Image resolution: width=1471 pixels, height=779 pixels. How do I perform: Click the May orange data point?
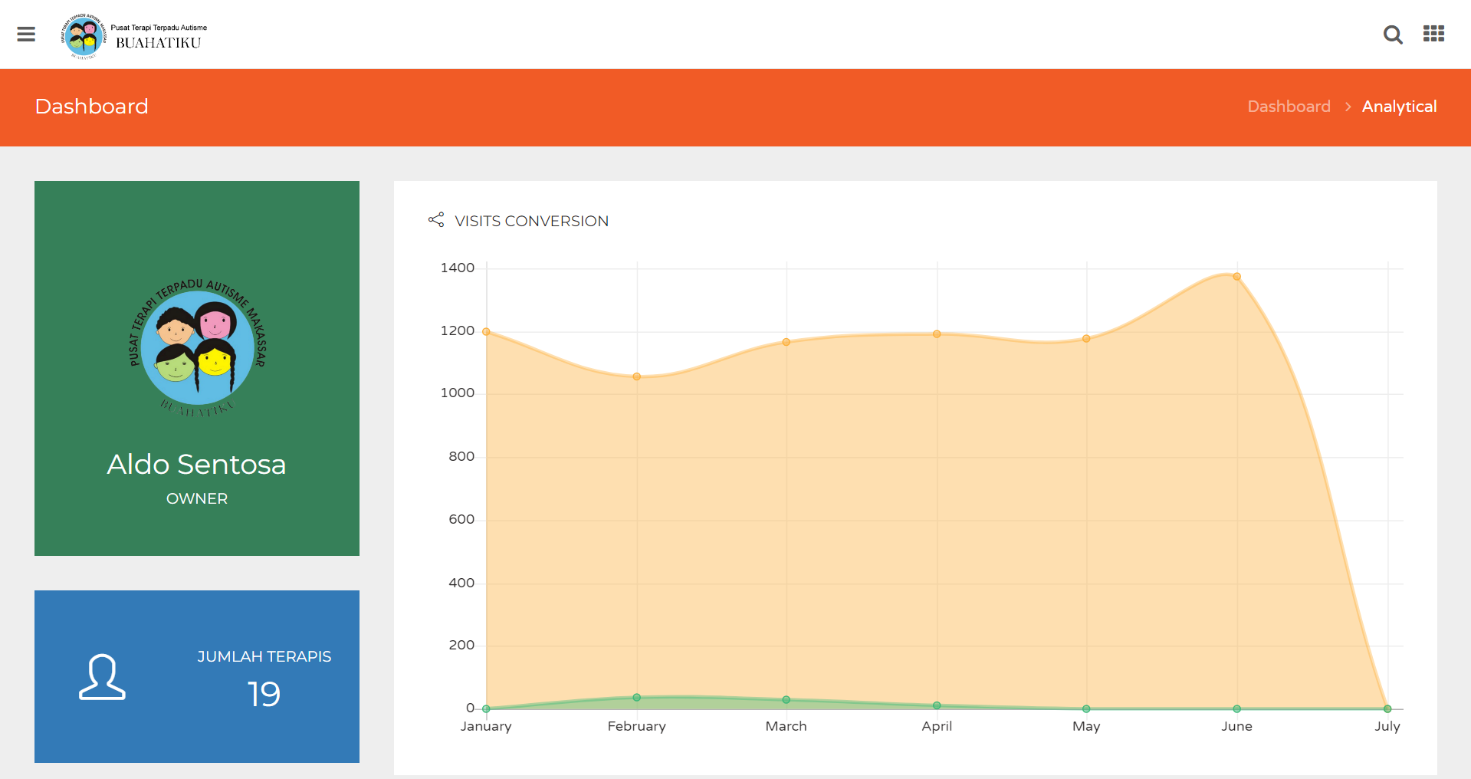[x=1086, y=339]
